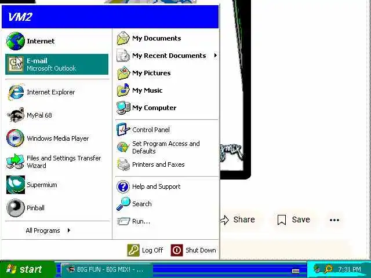Click the My Computer text
The height and width of the screenshot is (278, 371).
click(154, 108)
